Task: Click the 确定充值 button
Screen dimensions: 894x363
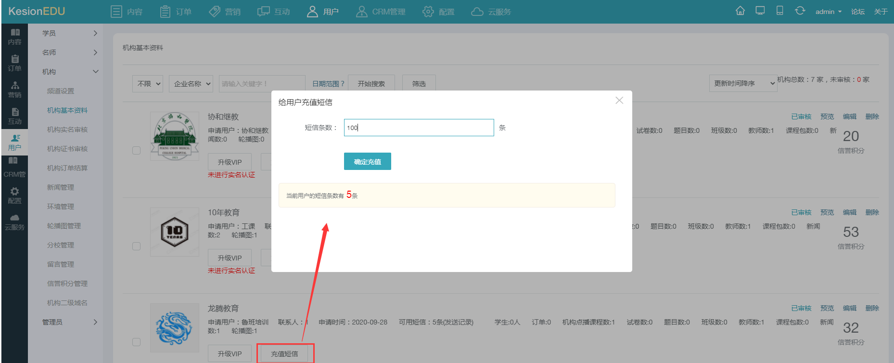Action: 367,161
